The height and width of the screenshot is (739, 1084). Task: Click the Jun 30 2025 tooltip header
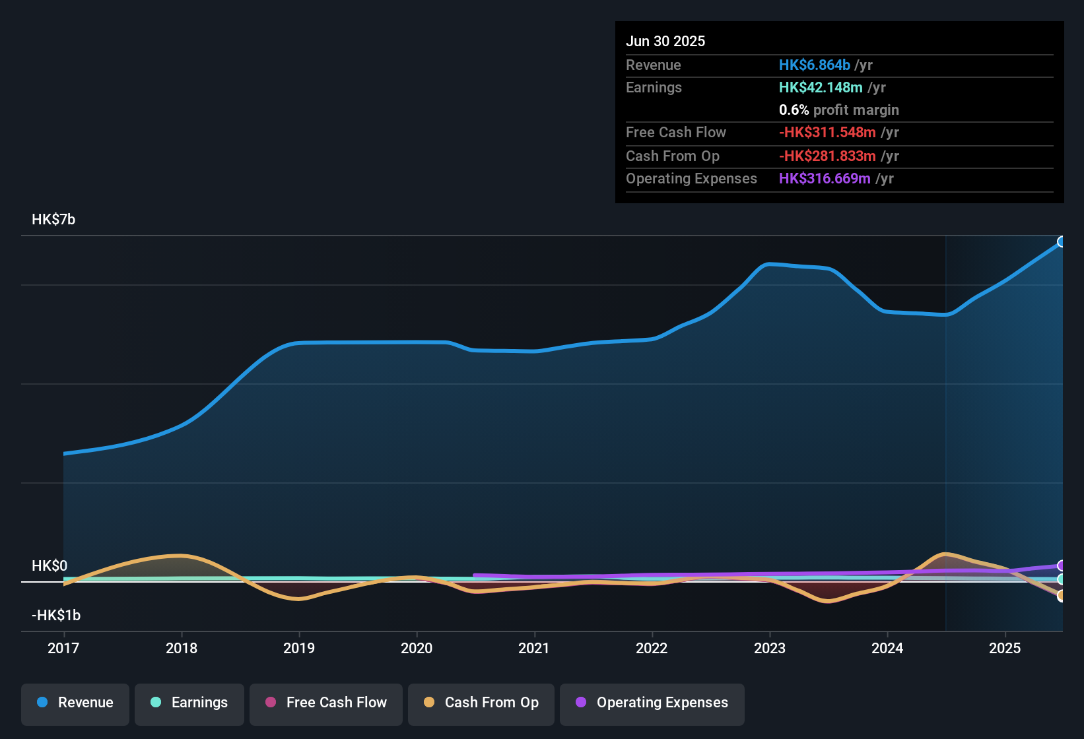665,41
